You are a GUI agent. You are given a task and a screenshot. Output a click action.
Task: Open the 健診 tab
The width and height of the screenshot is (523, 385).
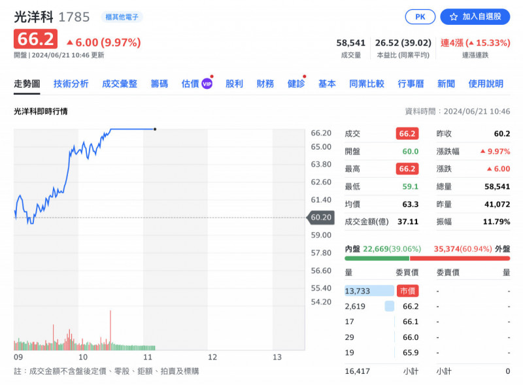point(296,84)
